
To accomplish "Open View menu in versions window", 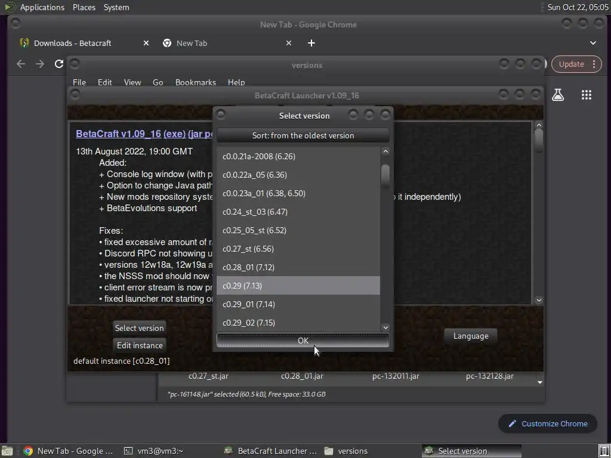I will pyautogui.click(x=132, y=82).
